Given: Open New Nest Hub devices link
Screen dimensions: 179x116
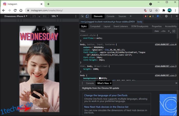Looking at the screenshot, I should click(106, 107).
